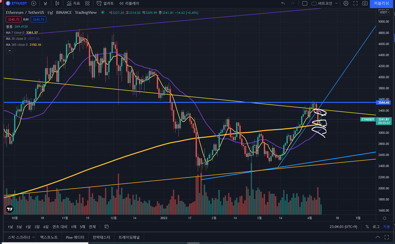Set the time range to 1날
This screenshot has width=395, height=244.
(x=10, y=227)
